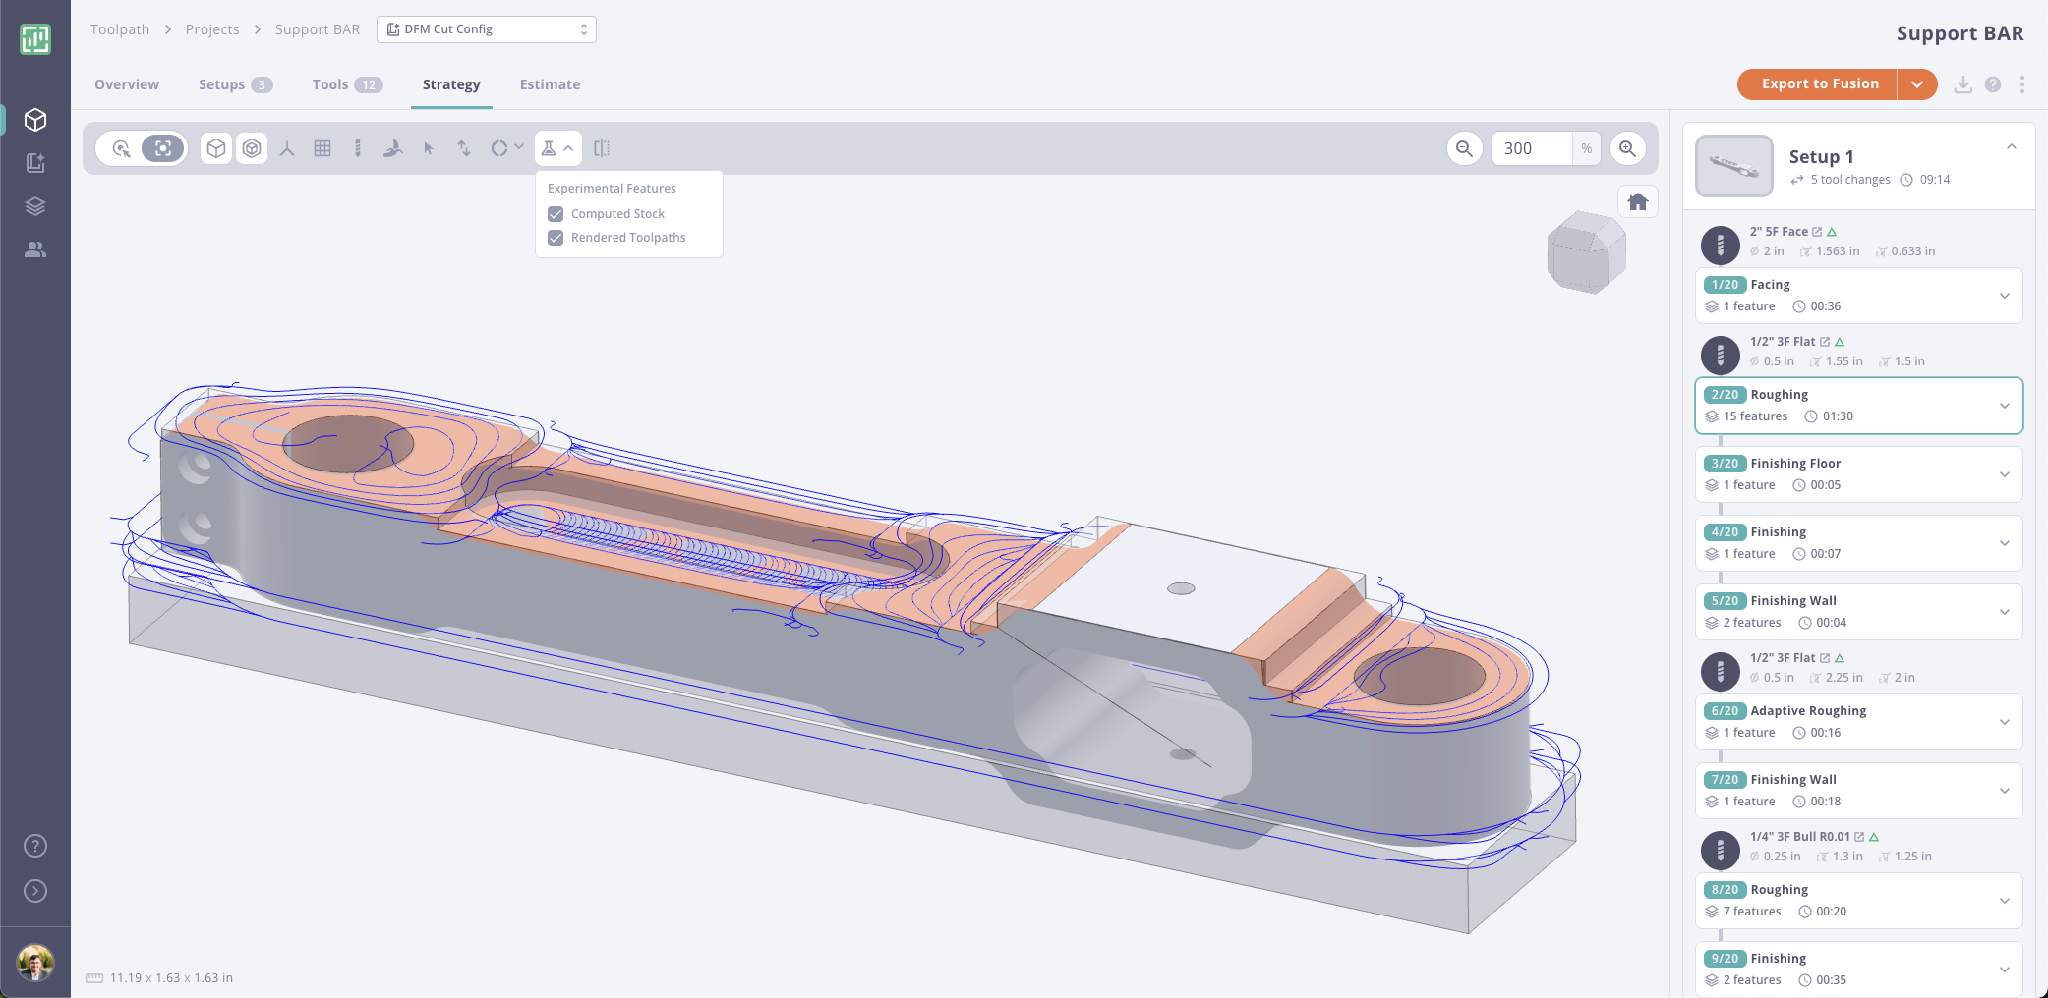The width and height of the screenshot is (2048, 998).
Task: Click the Export to Fusion button
Action: 1819,84
